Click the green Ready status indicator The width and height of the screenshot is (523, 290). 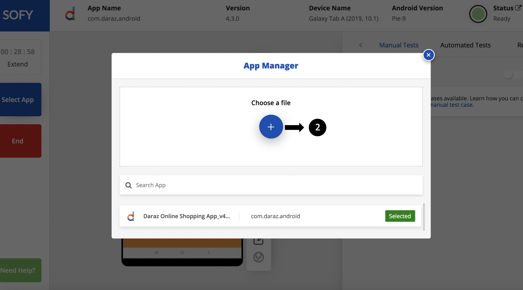point(478,14)
